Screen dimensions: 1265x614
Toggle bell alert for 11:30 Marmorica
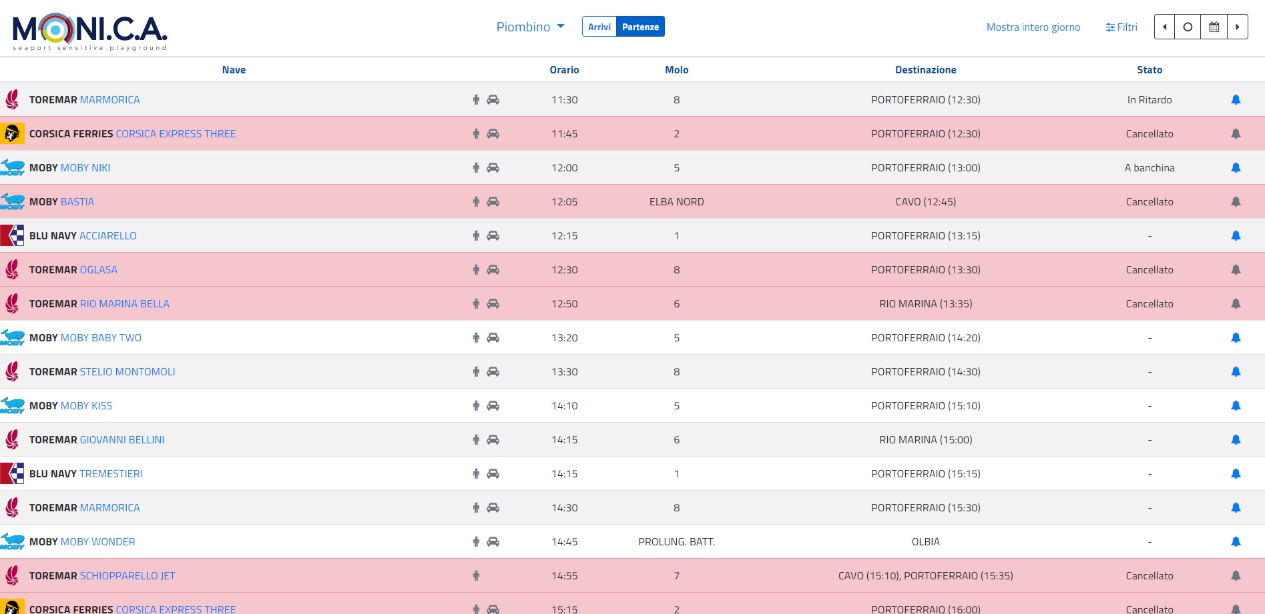pos(1236,99)
